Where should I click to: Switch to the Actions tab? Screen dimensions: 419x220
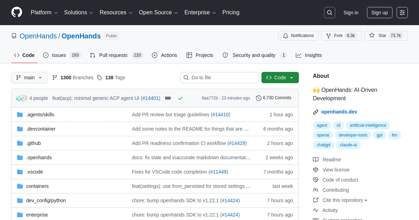pos(164,55)
